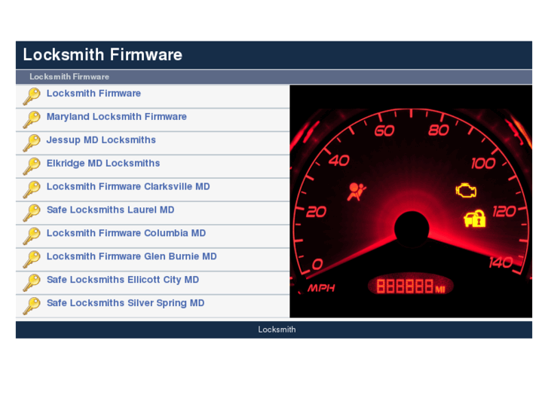This screenshot has width=548, height=411.
Task: Go to Locksmith Firmware Glen Burnie MD
Action: pyautogui.click(x=132, y=256)
